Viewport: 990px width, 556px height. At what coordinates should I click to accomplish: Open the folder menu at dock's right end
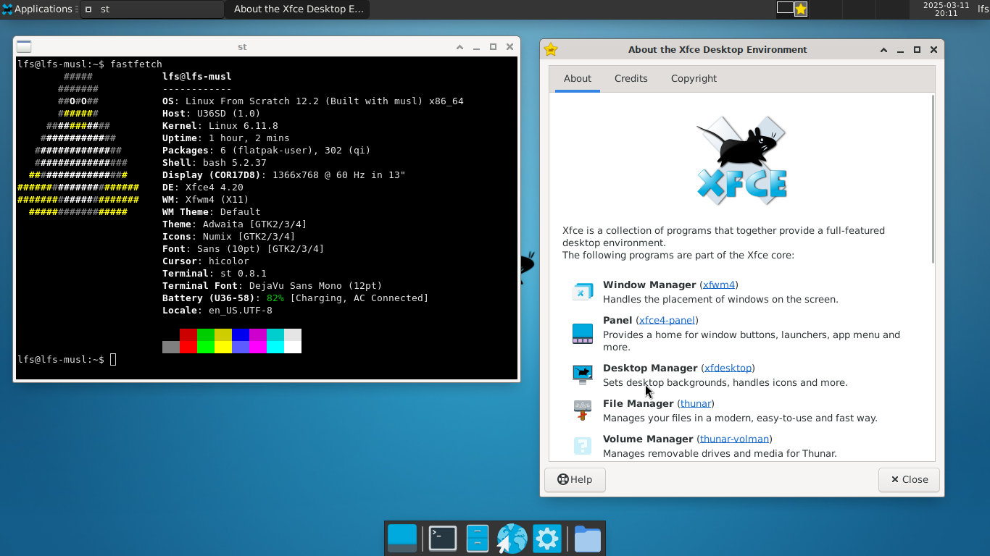click(x=587, y=539)
